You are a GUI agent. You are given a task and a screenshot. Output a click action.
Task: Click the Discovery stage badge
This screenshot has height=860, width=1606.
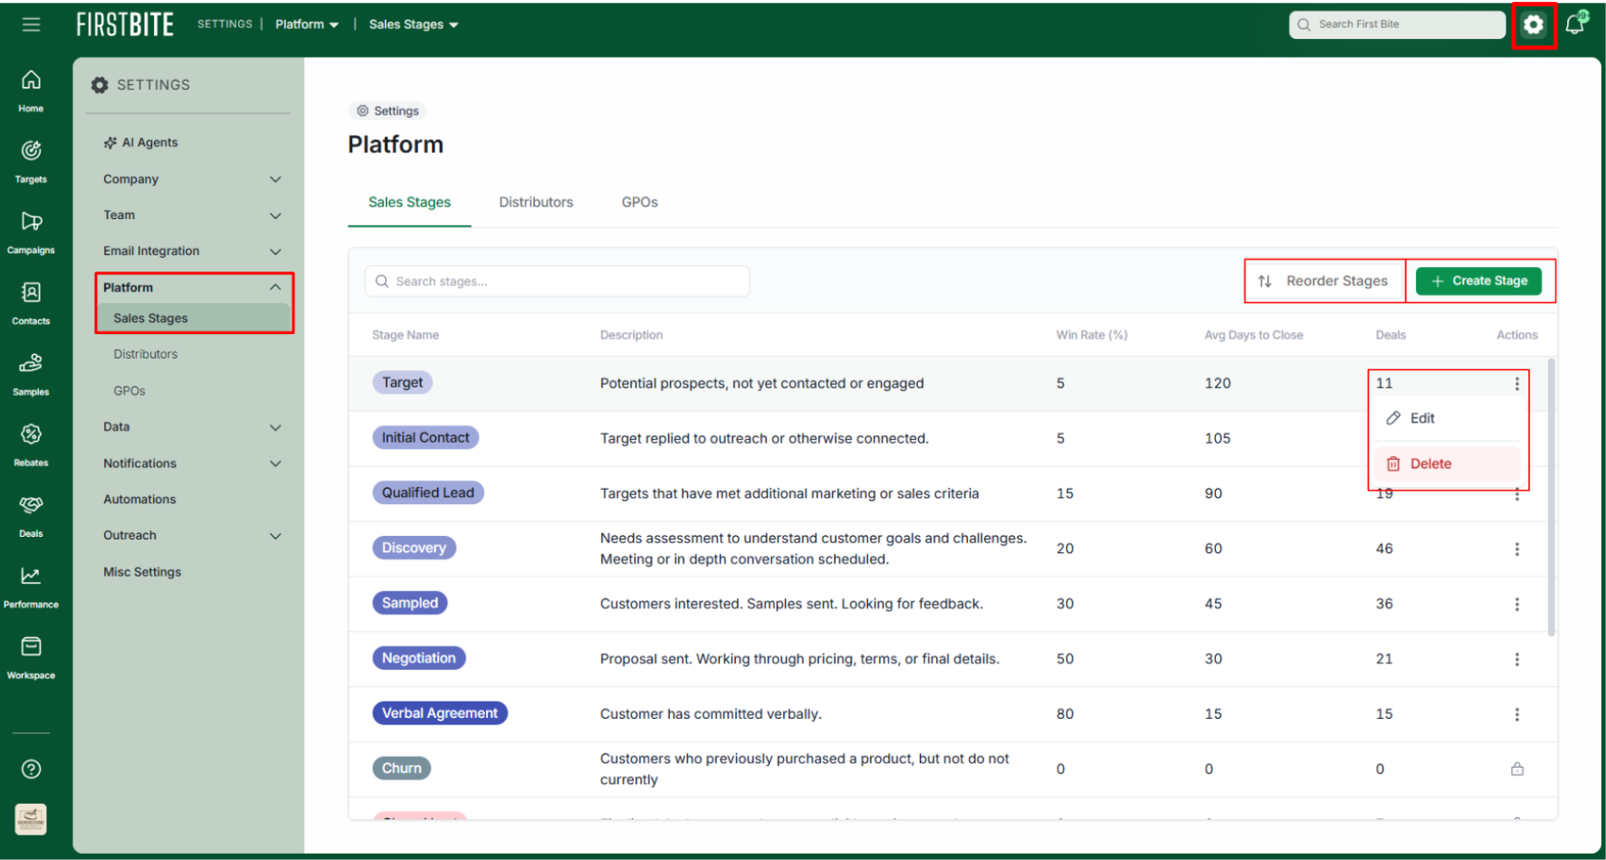(414, 549)
